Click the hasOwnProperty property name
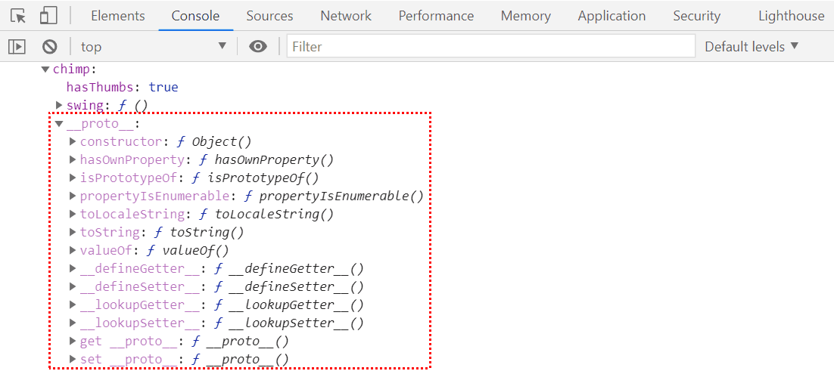 point(132,159)
